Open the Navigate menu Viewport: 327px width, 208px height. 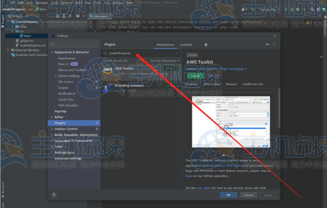point(42,3)
